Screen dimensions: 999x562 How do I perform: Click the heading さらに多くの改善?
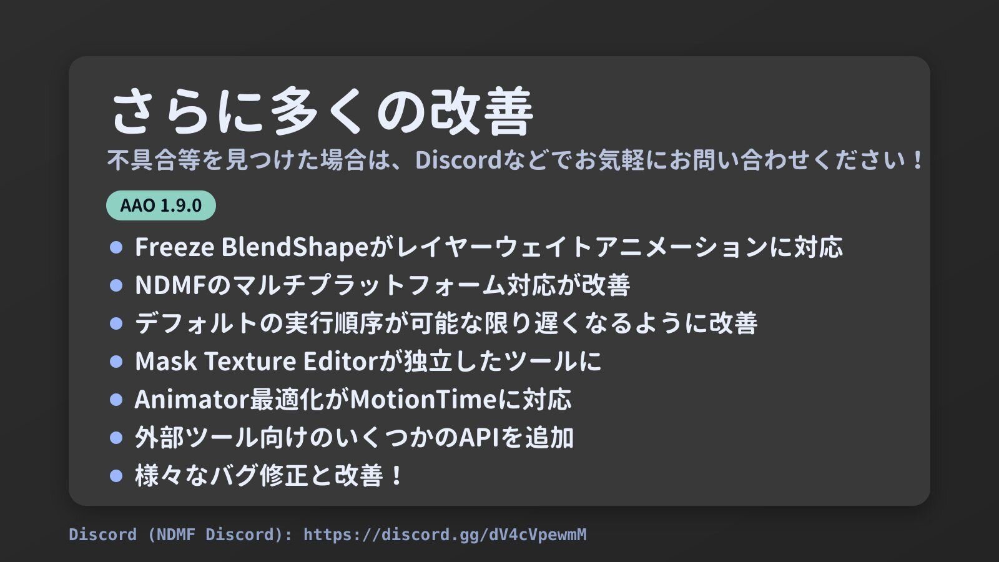pyautogui.click(x=322, y=111)
